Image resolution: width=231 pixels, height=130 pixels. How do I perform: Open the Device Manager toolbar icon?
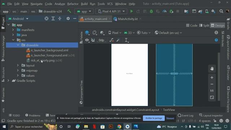click(x=207, y=11)
